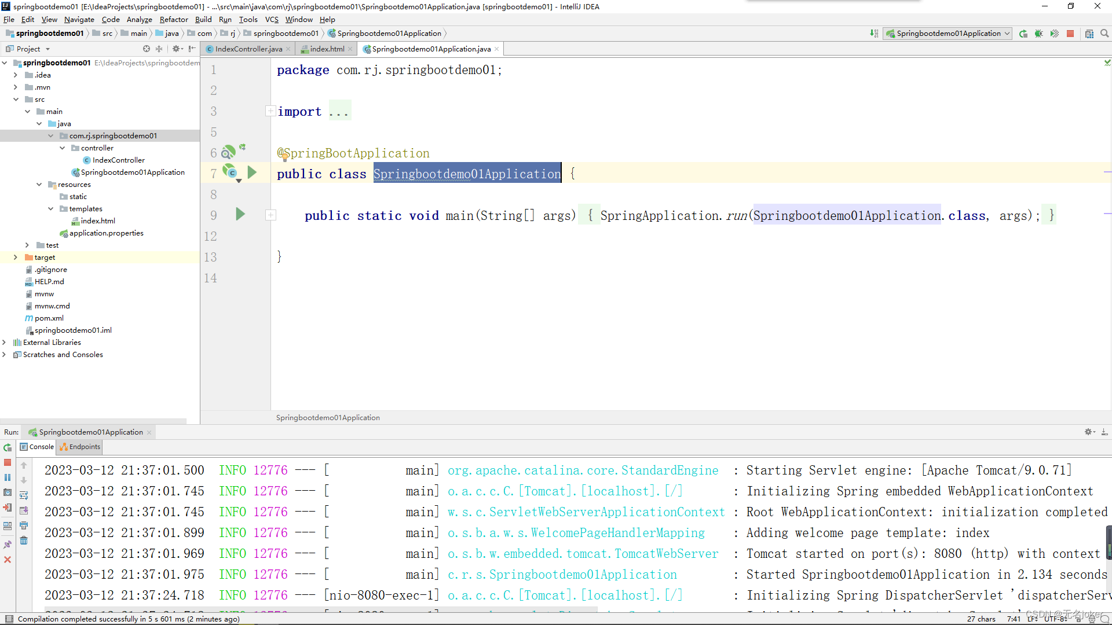
Task: Click the Dump Threads camera icon
Action: click(x=8, y=492)
